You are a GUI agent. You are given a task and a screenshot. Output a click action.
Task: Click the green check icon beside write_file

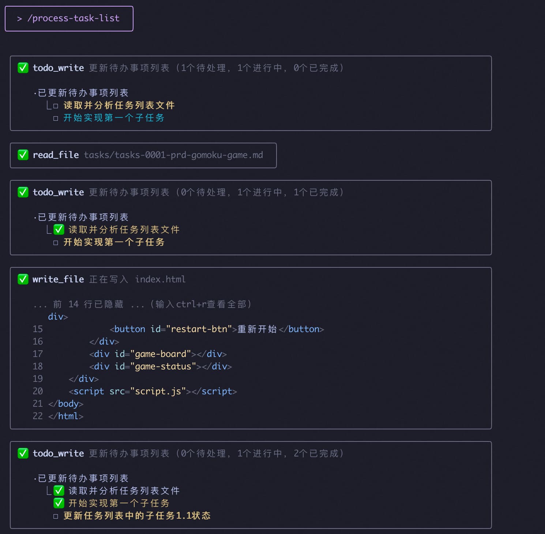coord(23,279)
